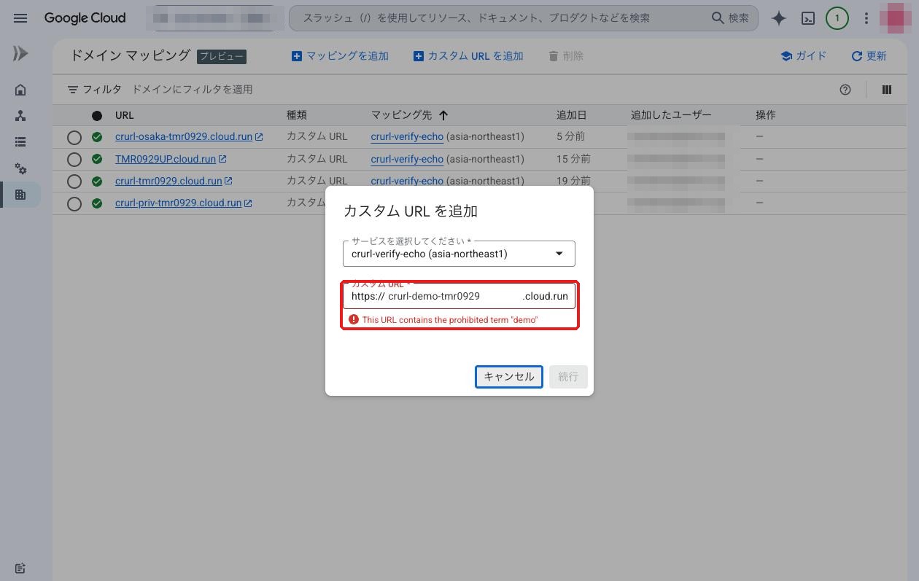The height and width of the screenshot is (581, 919).
Task: Click external link icon beside crurl-priv-tmr0929.cloud.run
Action: click(x=248, y=203)
